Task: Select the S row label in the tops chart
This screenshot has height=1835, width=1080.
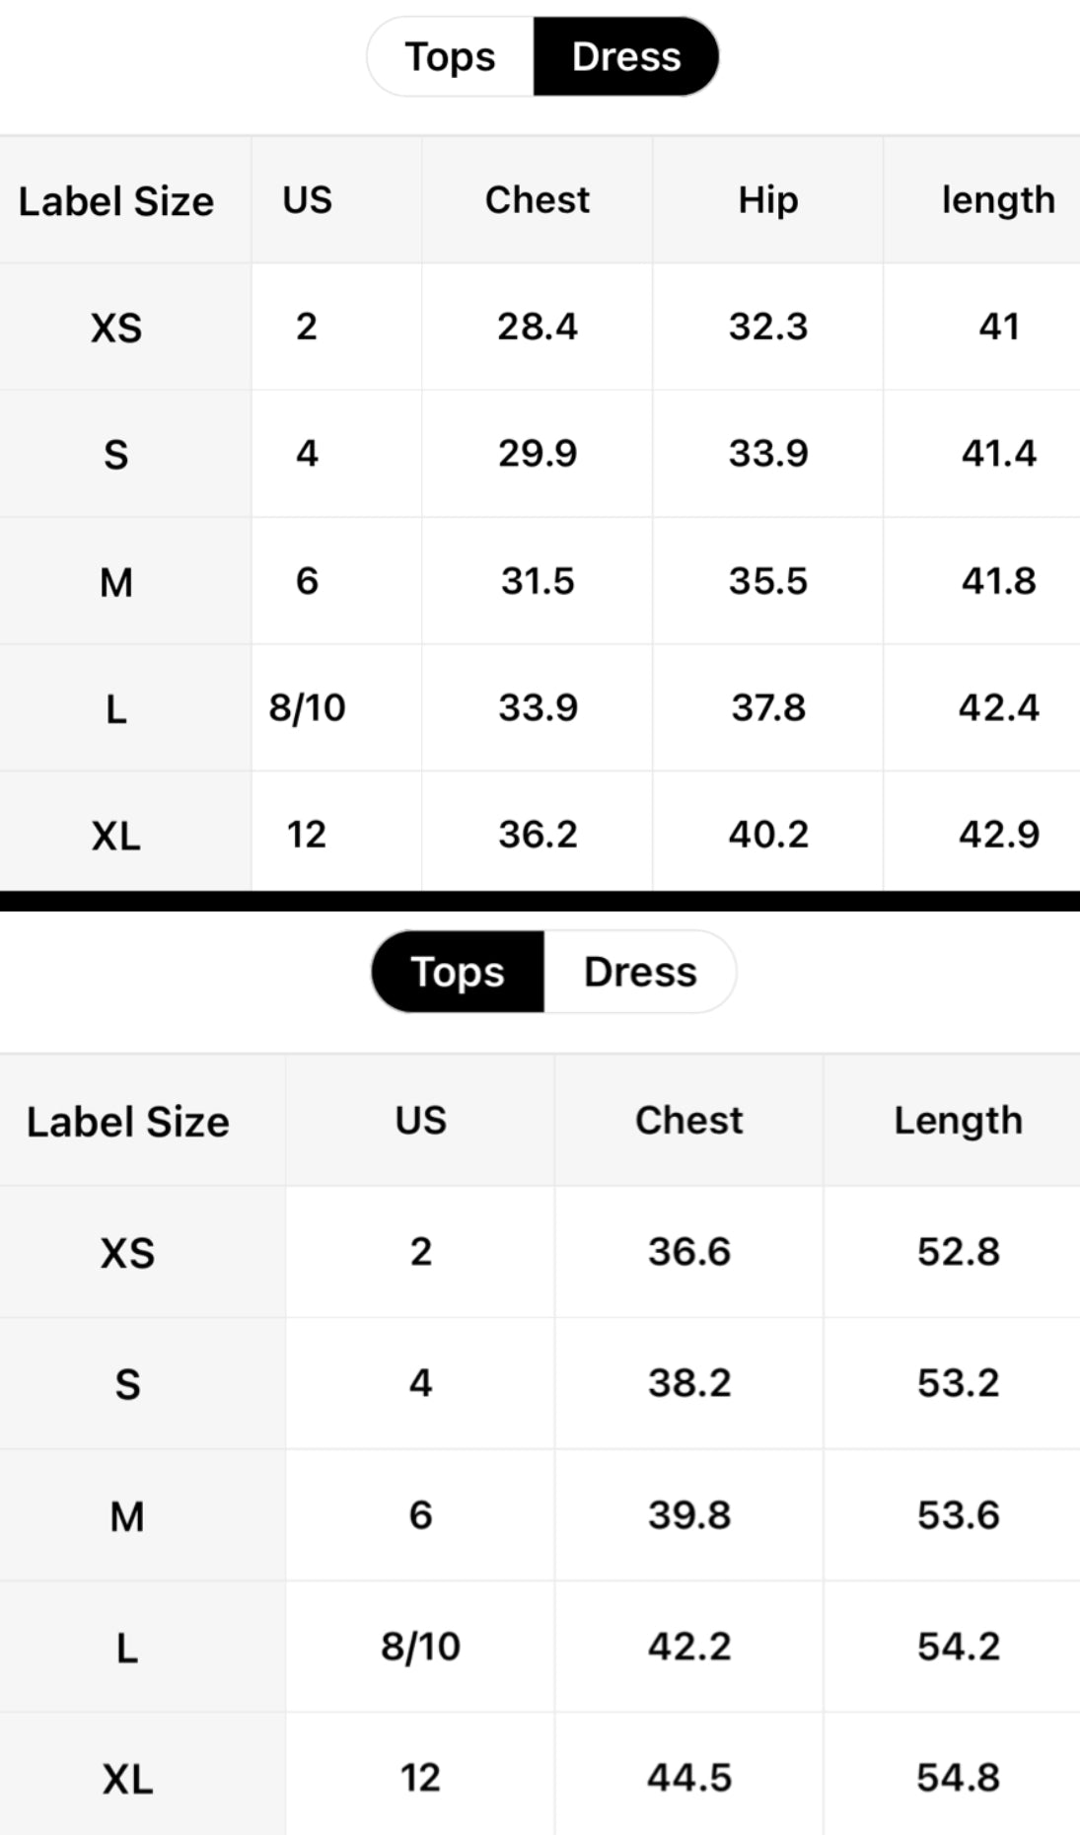Action: [x=127, y=1382]
